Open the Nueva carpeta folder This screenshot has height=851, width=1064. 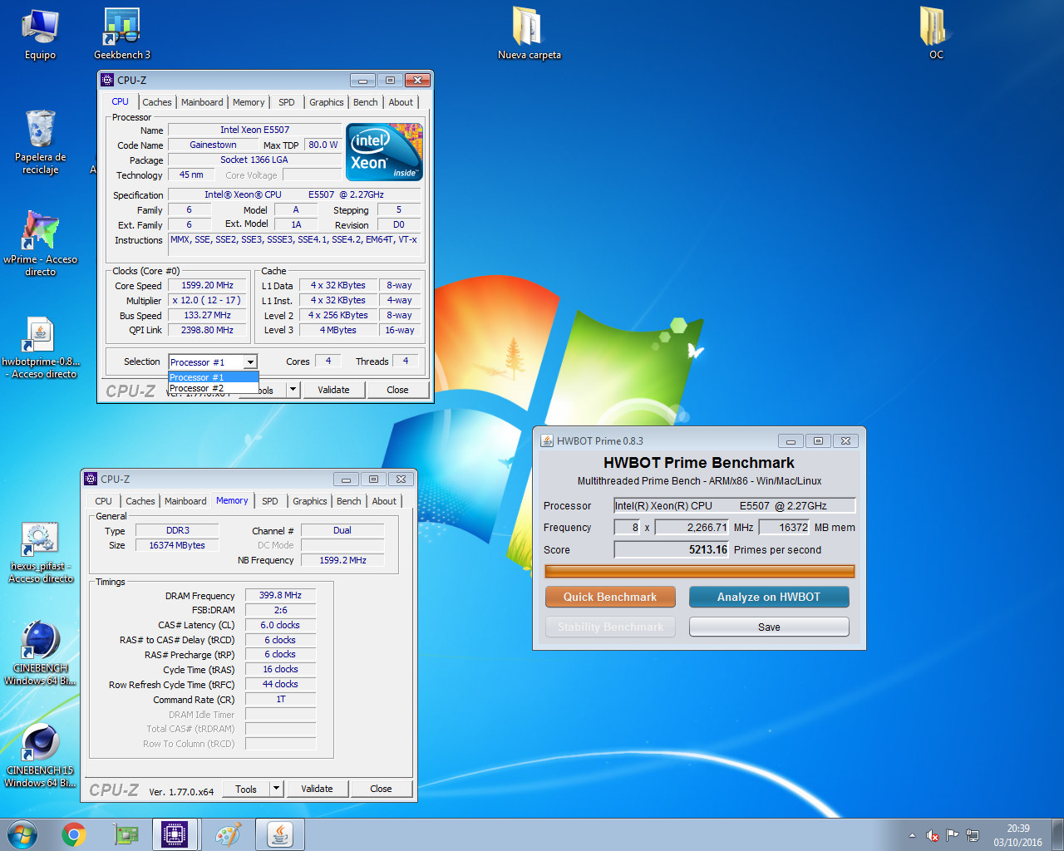[529, 35]
